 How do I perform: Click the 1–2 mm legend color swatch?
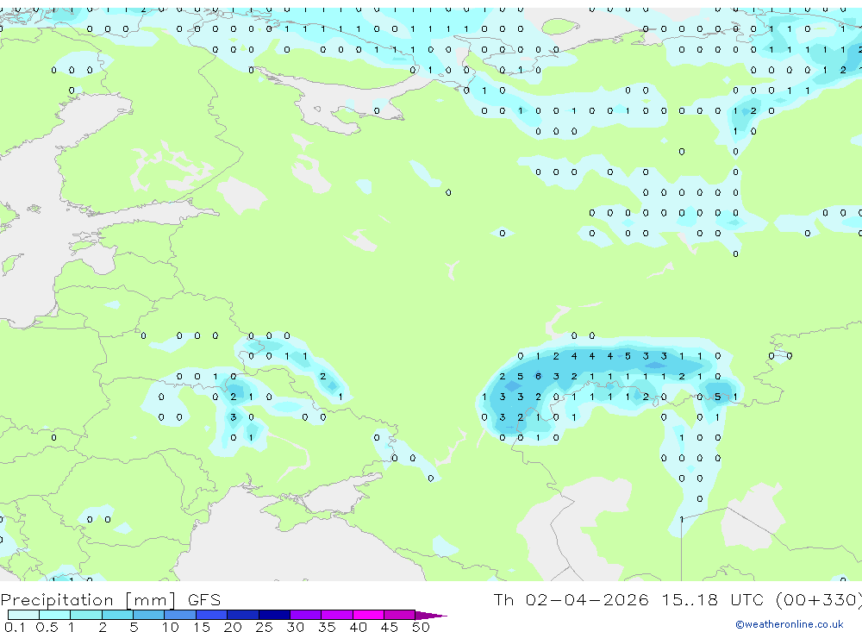pyautogui.click(x=86, y=615)
